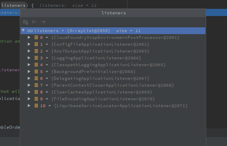The height and width of the screenshot is (146, 227).
Task: Expand element 0 CloudFoundryVcapEnvironmentPostProcessor
Action: [x=29, y=38]
